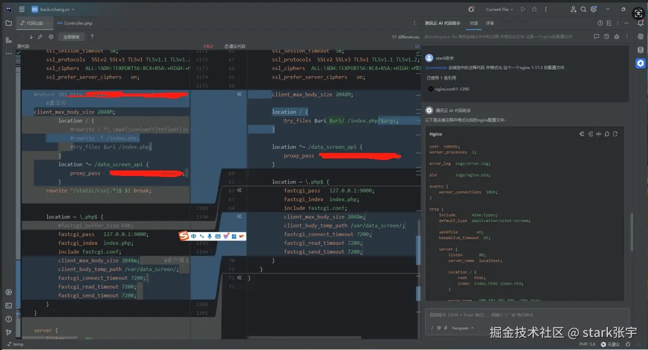Screen dimensions: 648x350
Task: Accept the change at client_max_body_size 2048M chunk
Action: tap(239, 94)
